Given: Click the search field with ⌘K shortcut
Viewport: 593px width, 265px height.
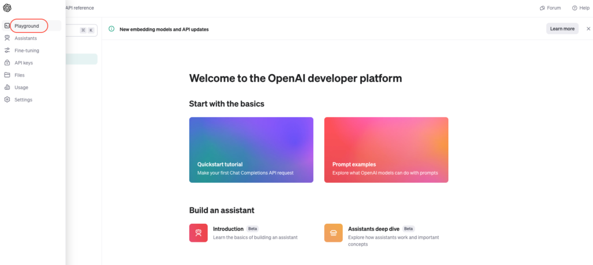Looking at the screenshot, I should 82,30.
